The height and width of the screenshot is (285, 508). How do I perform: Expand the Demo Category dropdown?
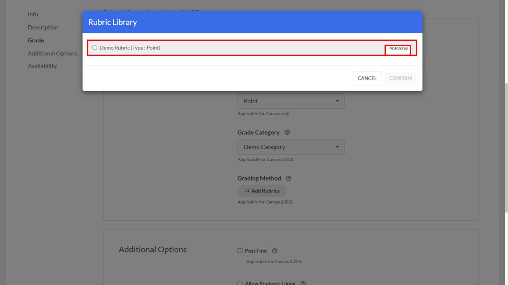[291, 147]
